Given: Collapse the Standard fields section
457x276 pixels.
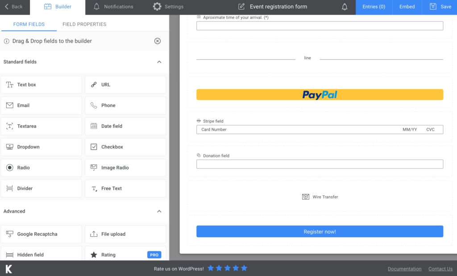Looking at the screenshot, I should click(x=159, y=62).
